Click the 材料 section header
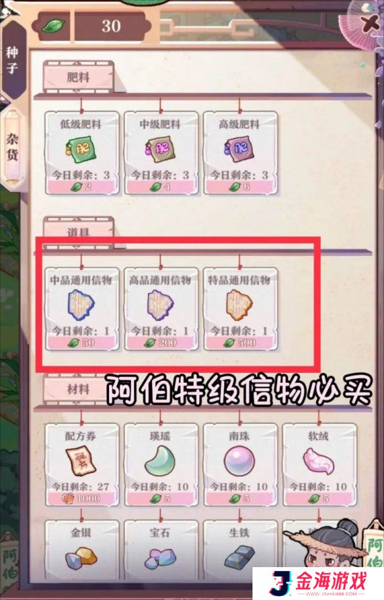Image resolution: width=384 pixels, height=600 pixels. (x=78, y=389)
